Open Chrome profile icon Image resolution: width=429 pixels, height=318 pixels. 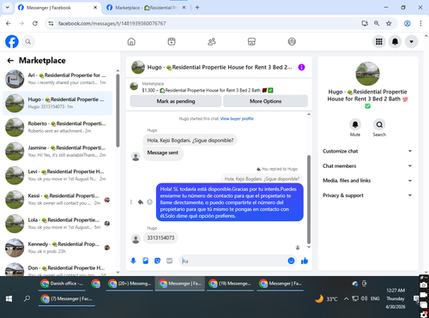coord(408,23)
